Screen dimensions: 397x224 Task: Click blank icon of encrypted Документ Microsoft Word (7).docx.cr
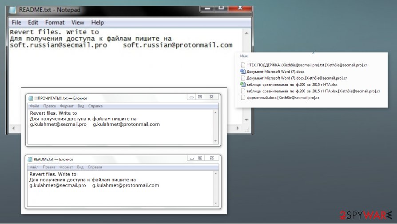coord(243,78)
